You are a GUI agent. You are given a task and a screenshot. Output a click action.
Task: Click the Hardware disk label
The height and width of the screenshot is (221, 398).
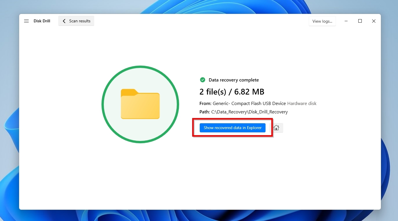(x=301, y=103)
